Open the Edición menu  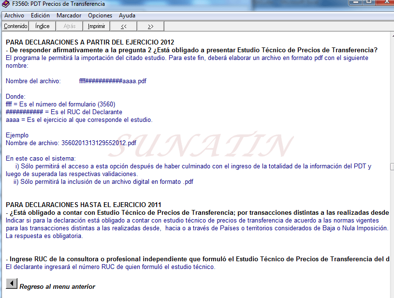pyautogui.click(x=40, y=15)
